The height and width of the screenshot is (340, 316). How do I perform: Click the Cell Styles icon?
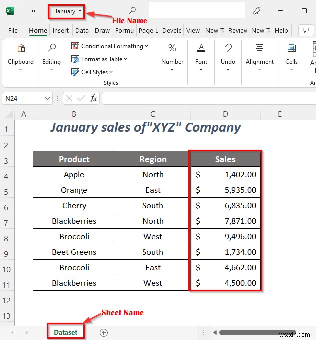click(75, 72)
